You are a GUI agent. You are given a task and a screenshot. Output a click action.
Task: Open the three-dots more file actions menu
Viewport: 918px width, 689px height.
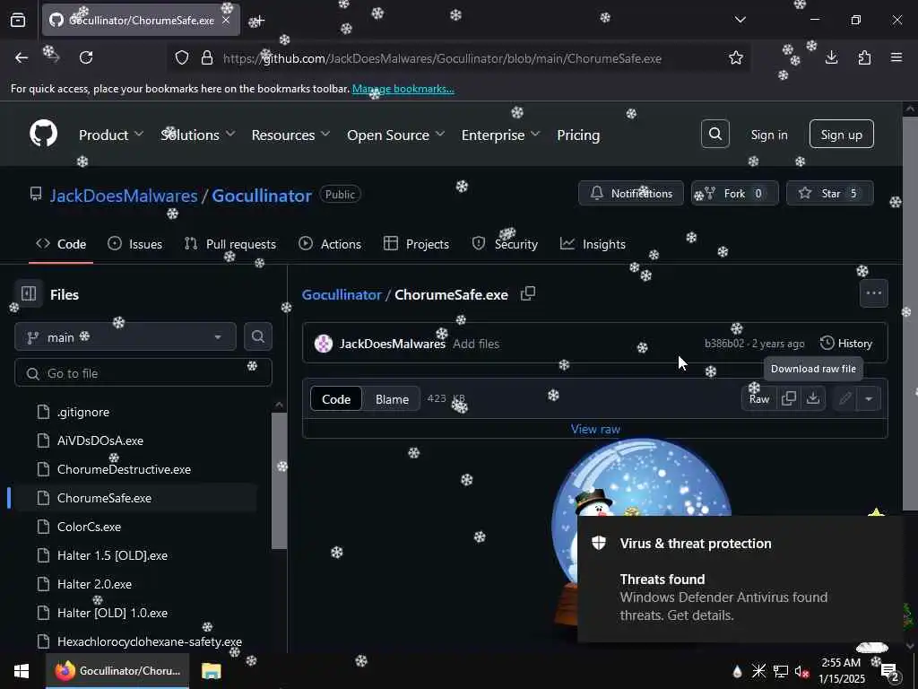pos(873,293)
